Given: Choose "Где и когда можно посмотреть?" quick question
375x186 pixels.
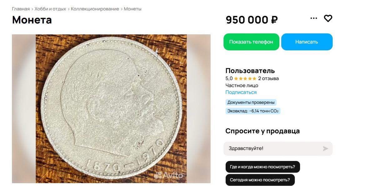Looking at the screenshot, I should click(262, 167).
